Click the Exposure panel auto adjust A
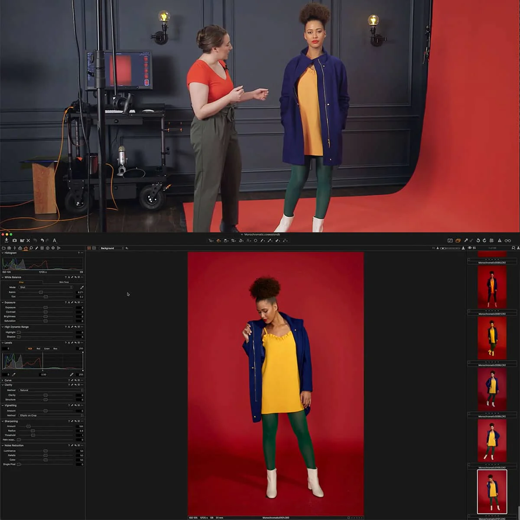520x520 pixels. tap(69, 302)
